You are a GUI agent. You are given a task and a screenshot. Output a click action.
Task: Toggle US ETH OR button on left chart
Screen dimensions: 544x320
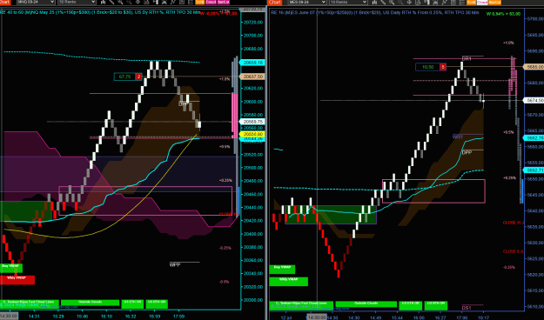132,303
